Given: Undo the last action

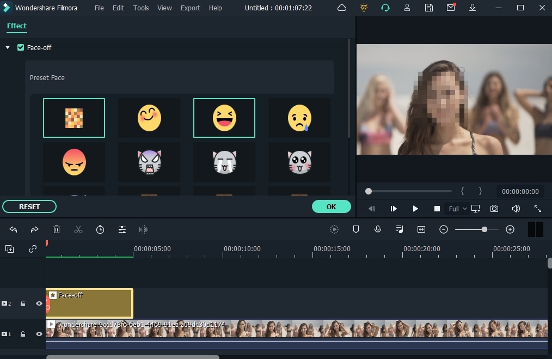Looking at the screenshot, I should (14, 229).
